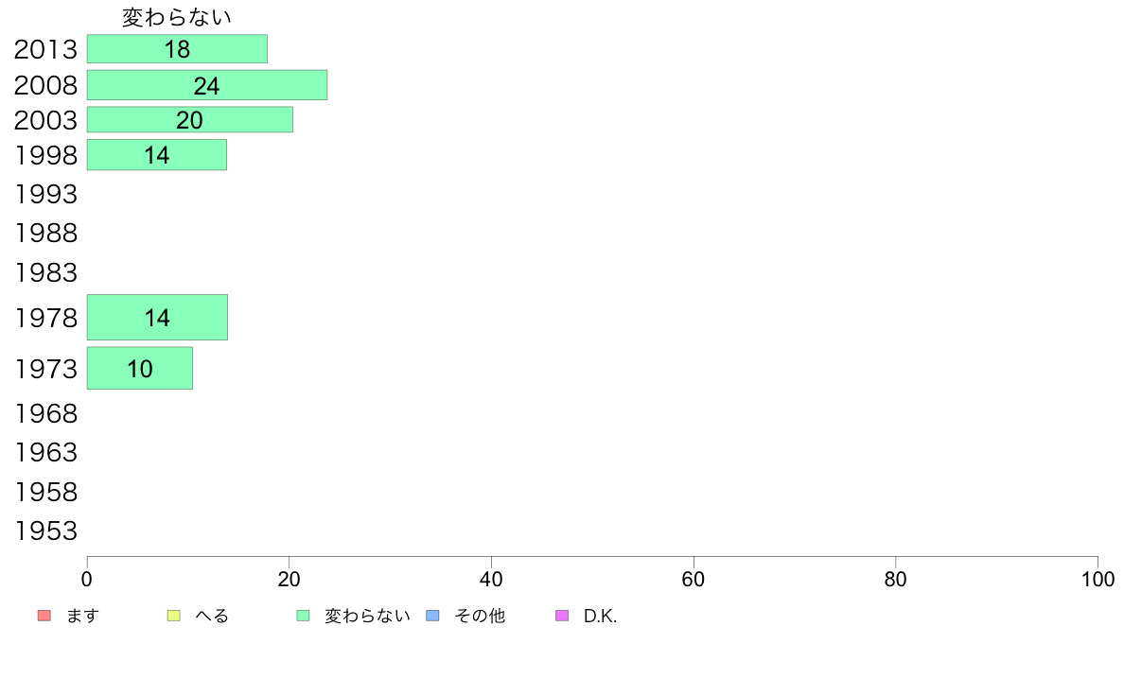Image resolution: width=1124 pixels, height=696 pixels.
Task: Select the 1998 bar showing 14
Action: pyautogui.click(x=157, y=155)
